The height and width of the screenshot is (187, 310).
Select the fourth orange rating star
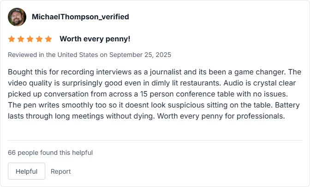(39, 39)
